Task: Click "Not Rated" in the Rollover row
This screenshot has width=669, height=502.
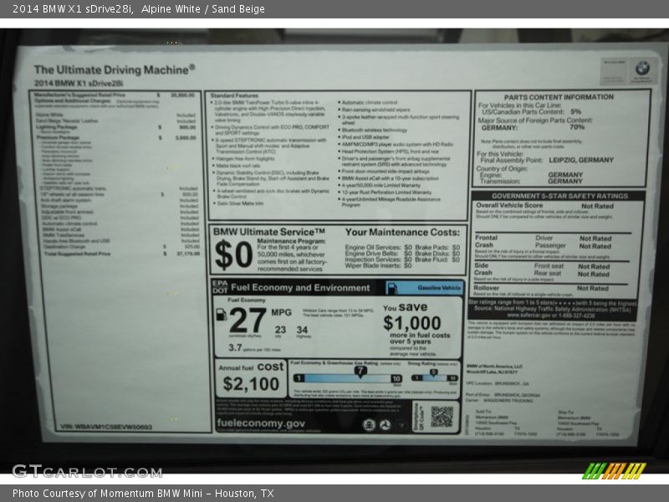Action: [x=593, y=289]
